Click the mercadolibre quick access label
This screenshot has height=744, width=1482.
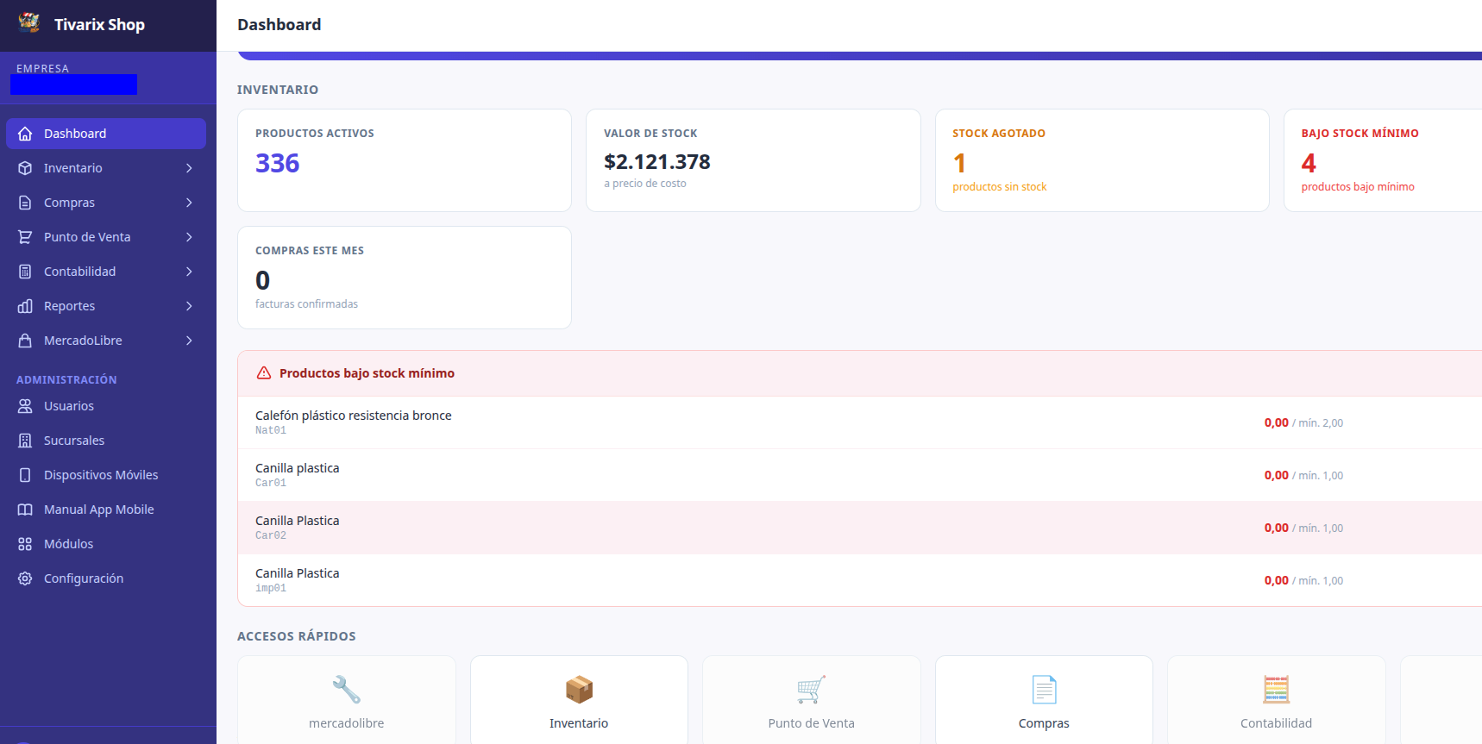[x=347, y=723]
